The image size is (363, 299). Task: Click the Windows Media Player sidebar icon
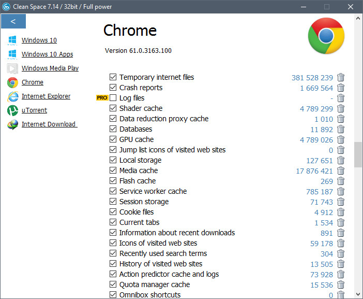[12, 68]
